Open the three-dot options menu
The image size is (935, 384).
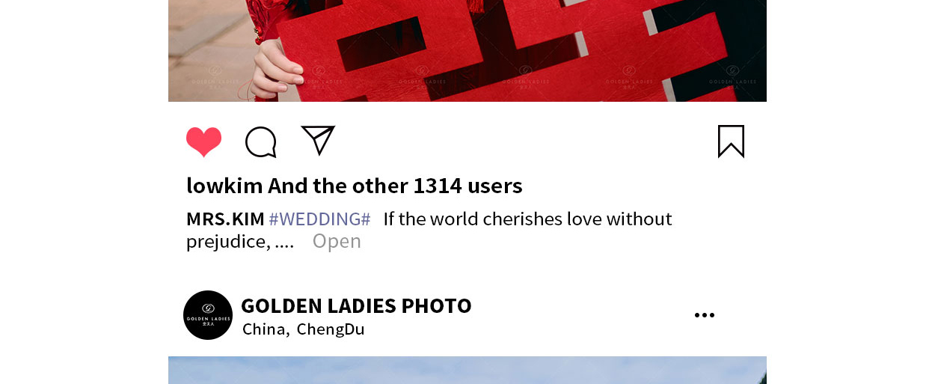(x=705, y=315)
